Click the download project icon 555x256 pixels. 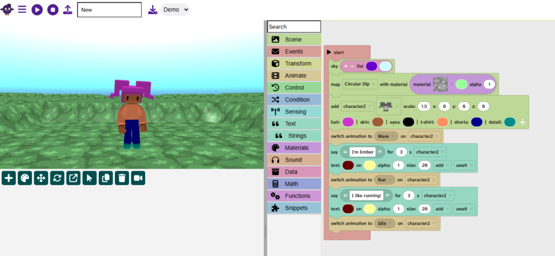[152, 10]
